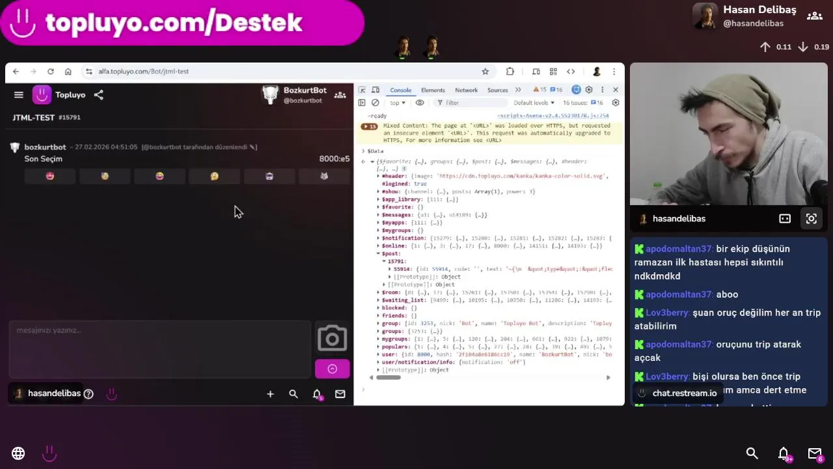Click the JTML-TEST channel title
833x469 pixels.
pyautogui.click(x=34, y=118)
